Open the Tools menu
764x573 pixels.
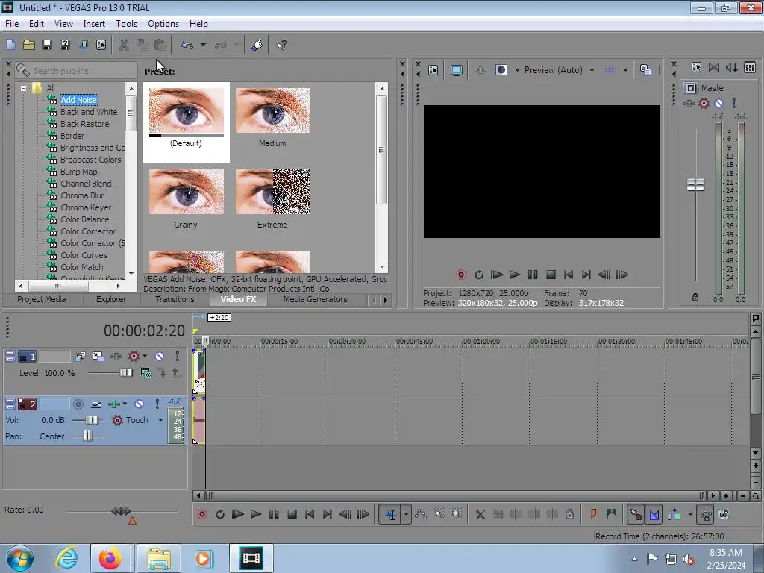126,24
